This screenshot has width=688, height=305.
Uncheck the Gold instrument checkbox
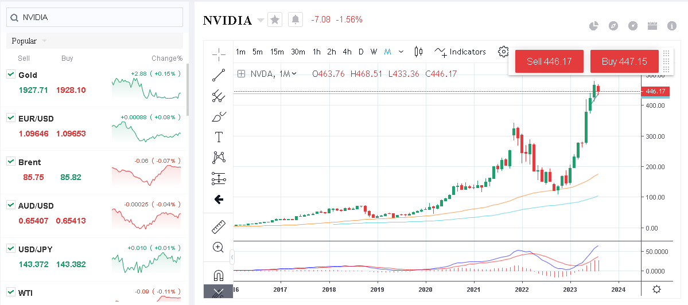[x=10, y=75]
